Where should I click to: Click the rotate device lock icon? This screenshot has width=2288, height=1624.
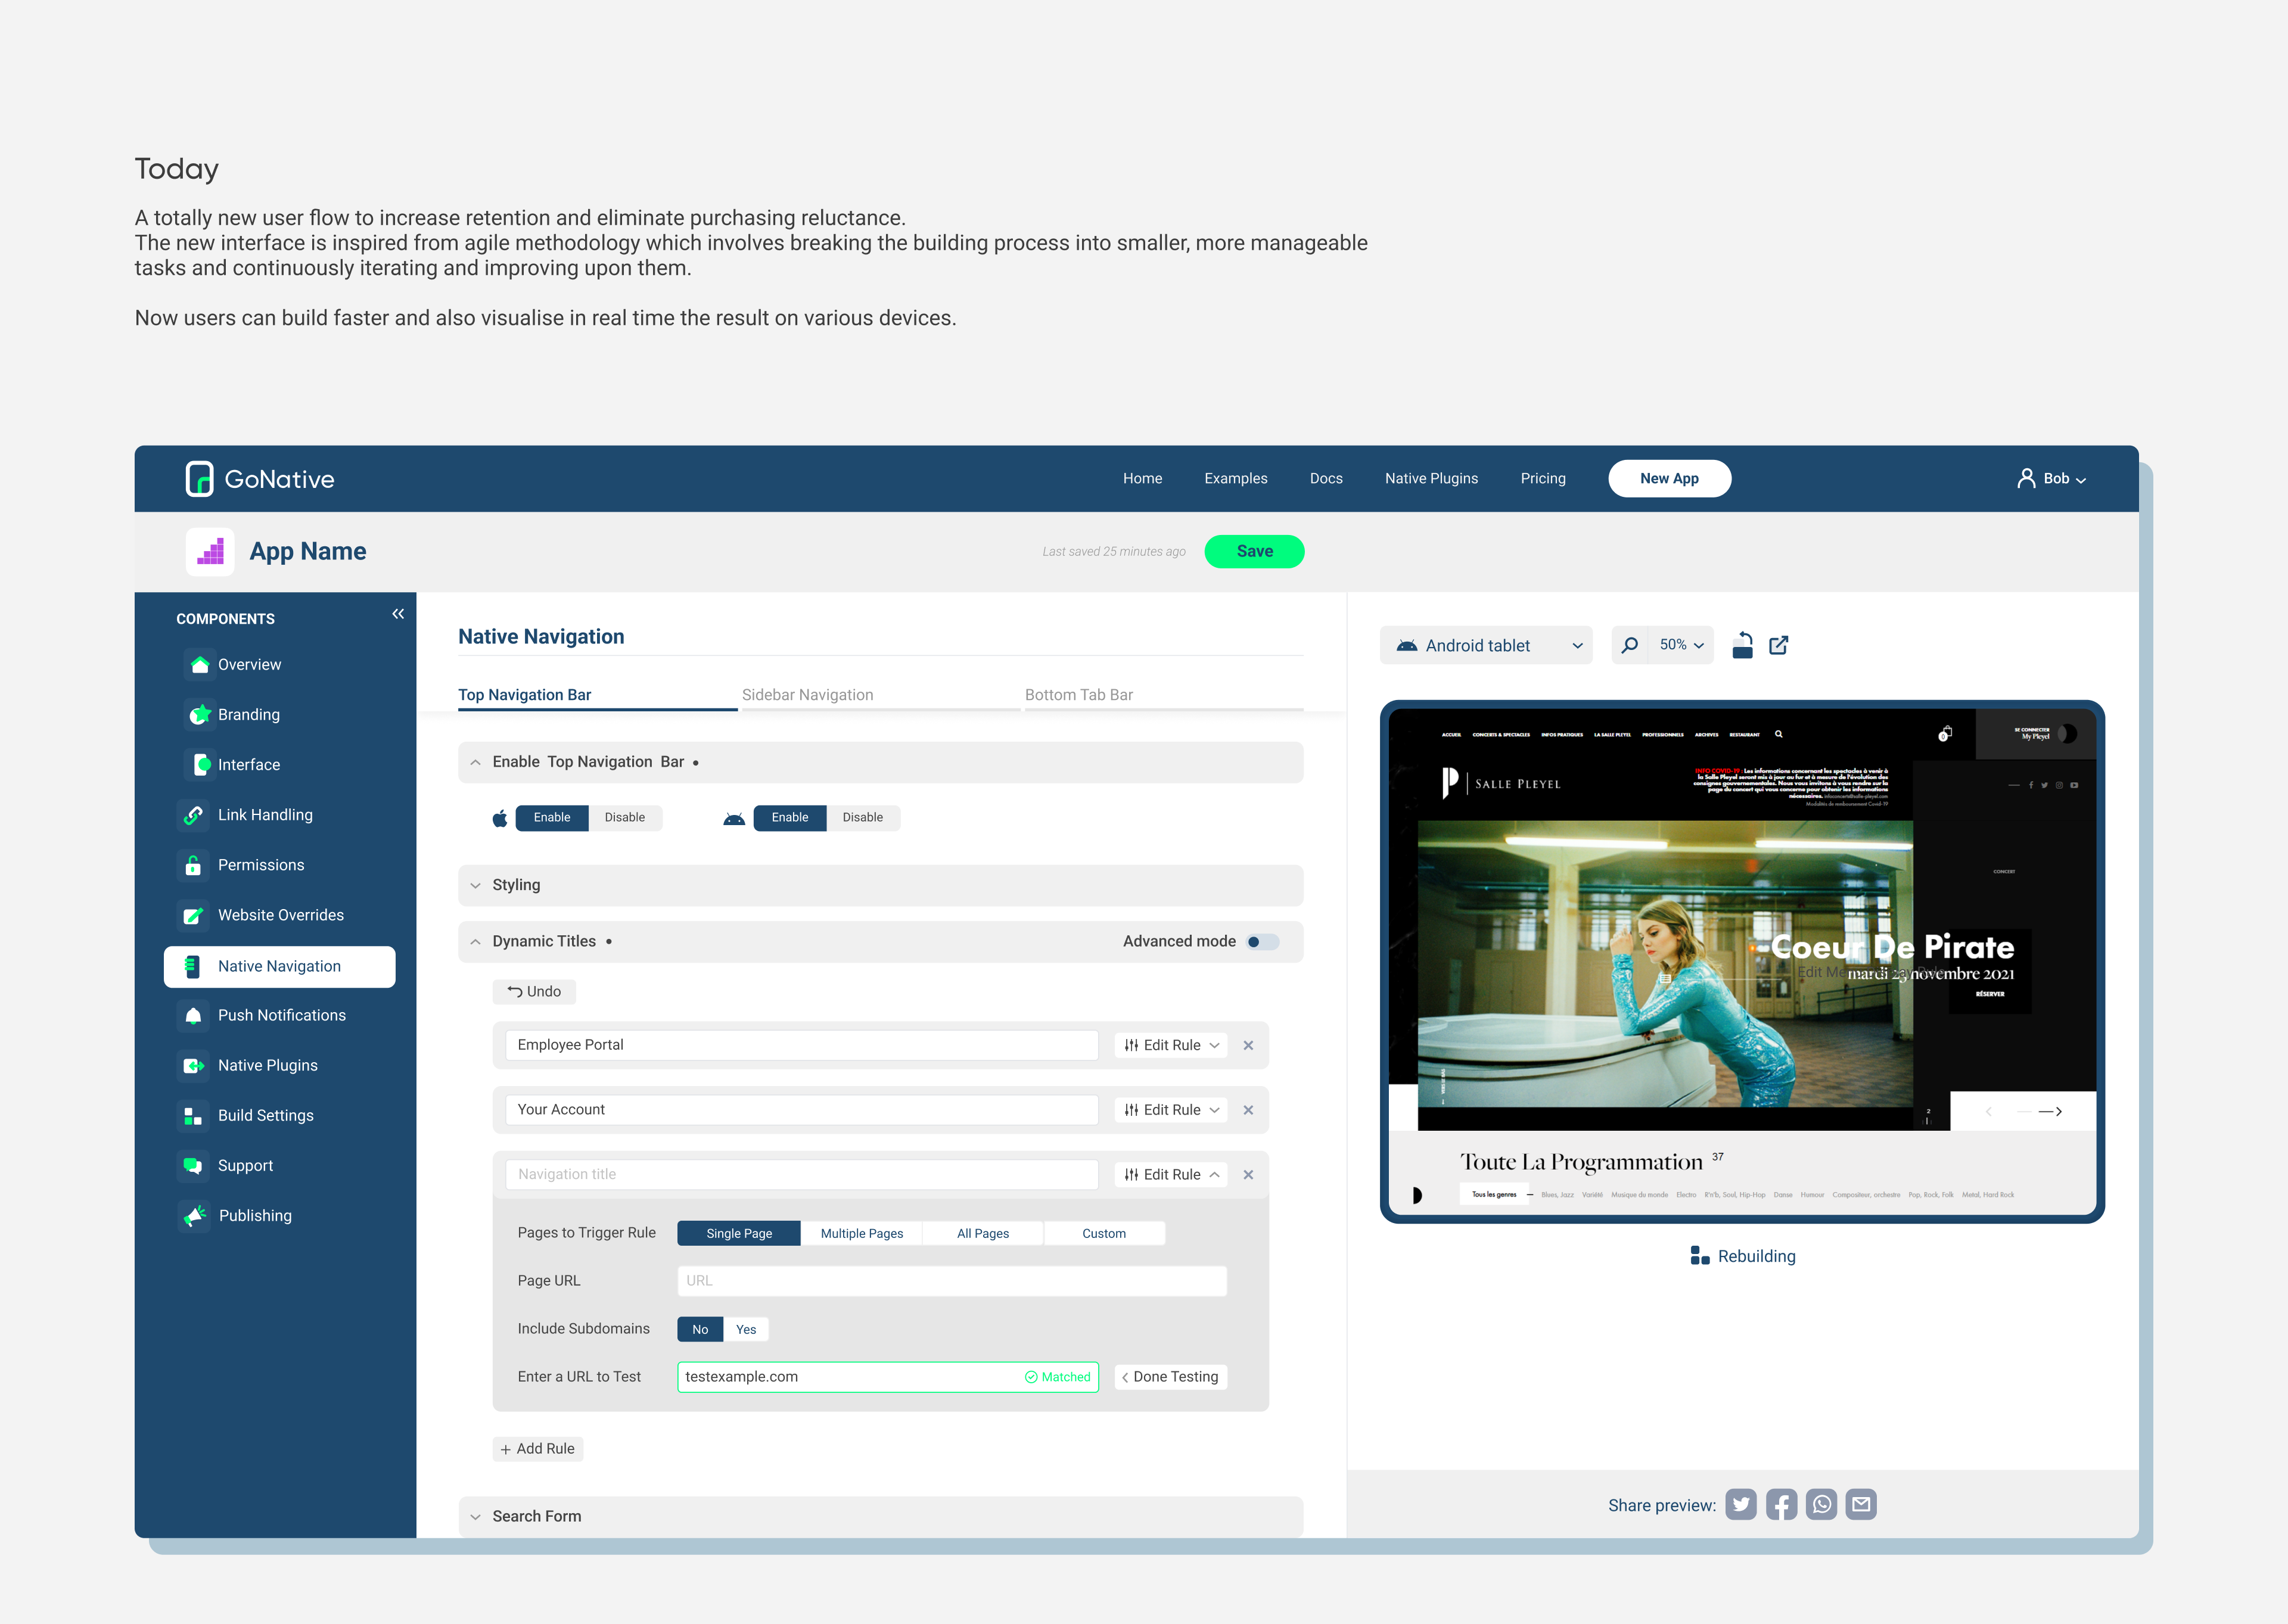pyautogui.click(x=1742, y=645)
